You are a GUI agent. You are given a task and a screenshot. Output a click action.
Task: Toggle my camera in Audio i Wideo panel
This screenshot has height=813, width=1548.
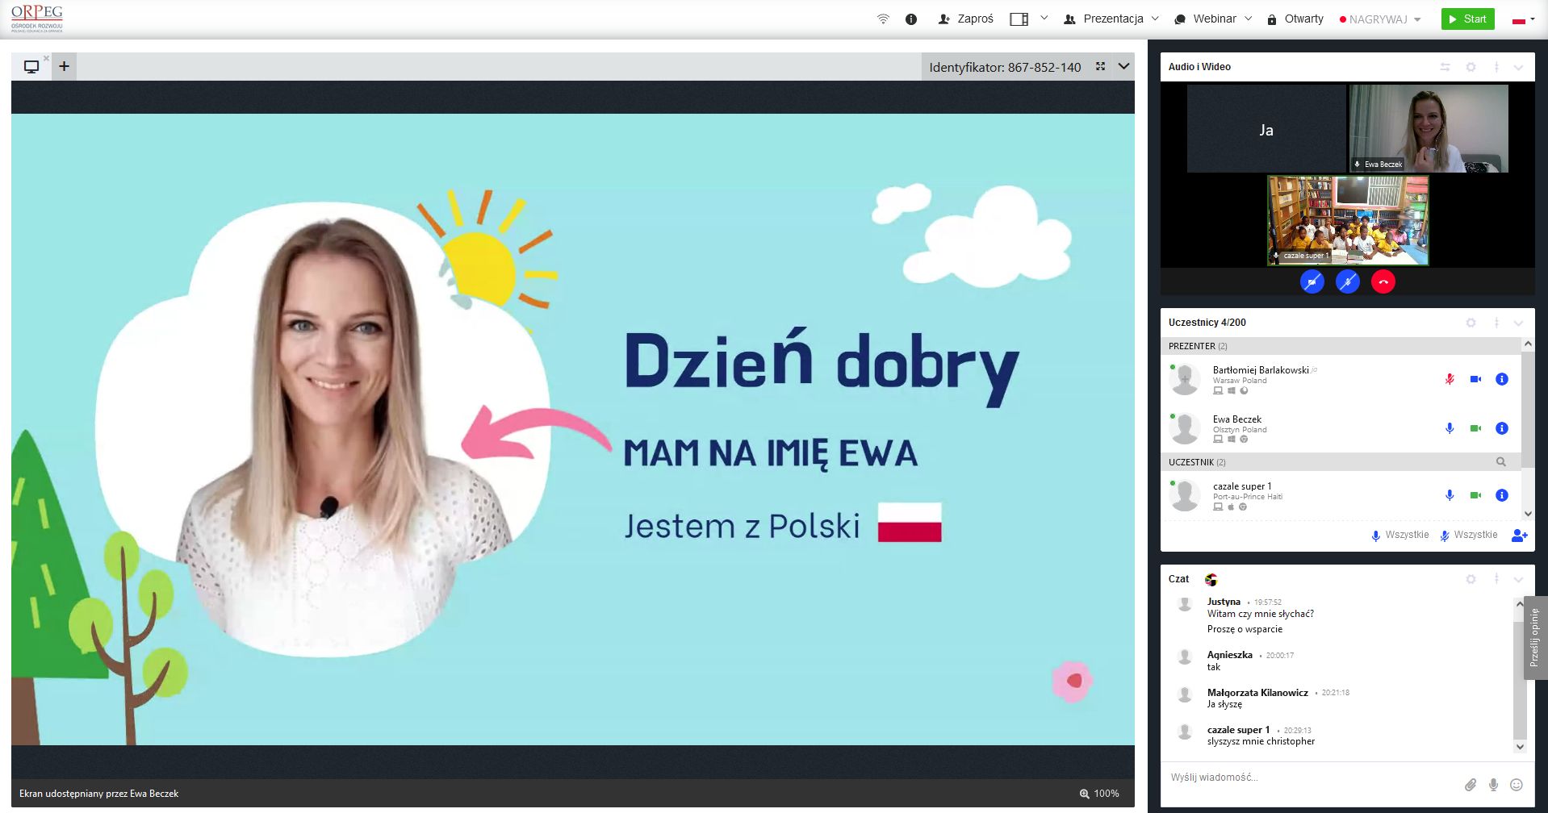click(1312, 281)
